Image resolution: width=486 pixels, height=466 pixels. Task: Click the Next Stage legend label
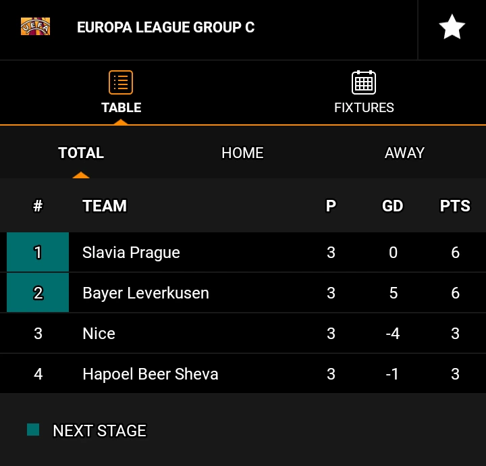(99, 431)
